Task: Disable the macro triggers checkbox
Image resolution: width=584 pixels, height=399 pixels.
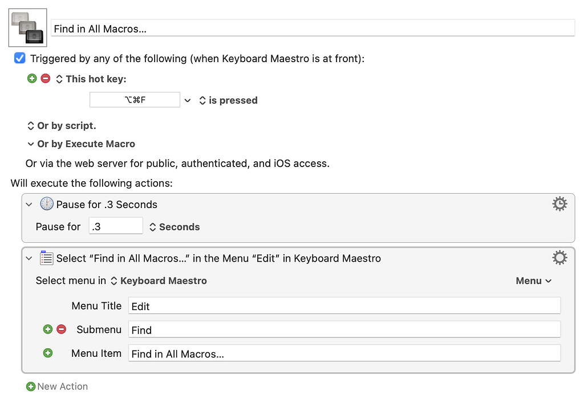Action: [x=20, y=58]
